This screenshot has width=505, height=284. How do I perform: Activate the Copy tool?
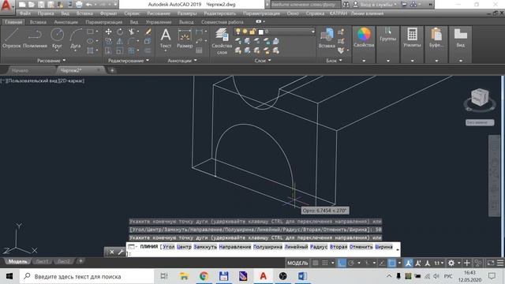pyautogui.click(x=109, y=41)
